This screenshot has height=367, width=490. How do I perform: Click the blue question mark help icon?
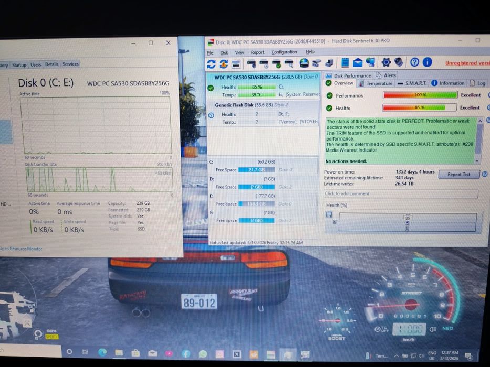(415, 62)
